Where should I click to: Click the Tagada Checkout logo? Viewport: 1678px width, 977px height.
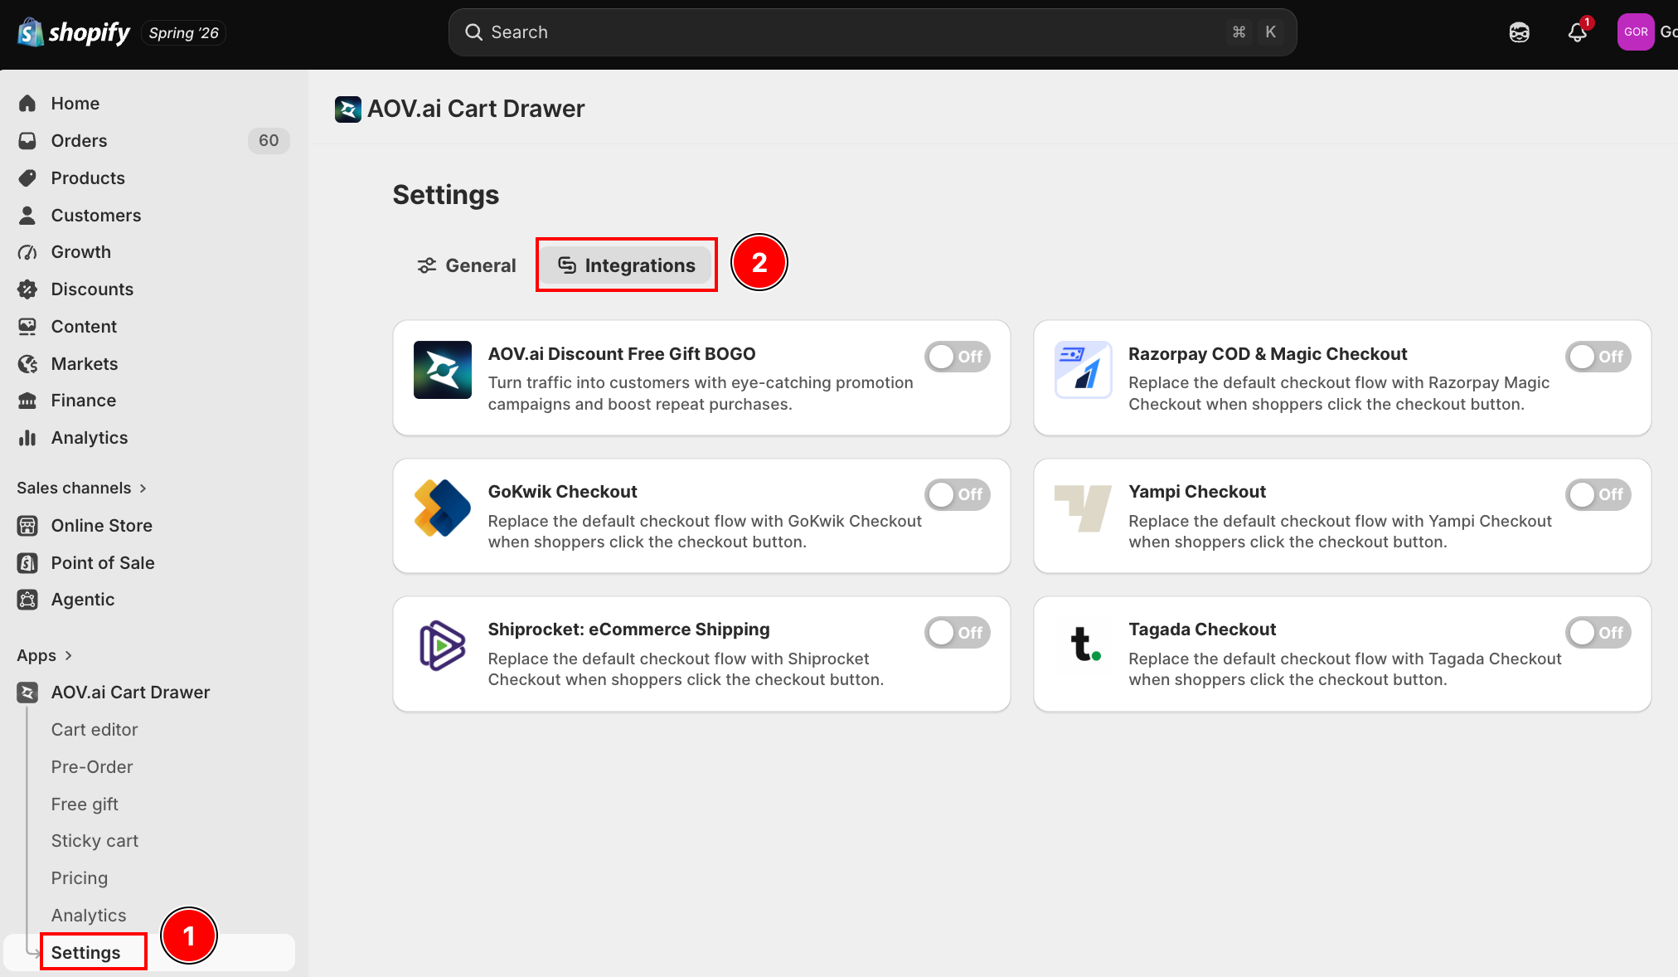point(1084,644)
